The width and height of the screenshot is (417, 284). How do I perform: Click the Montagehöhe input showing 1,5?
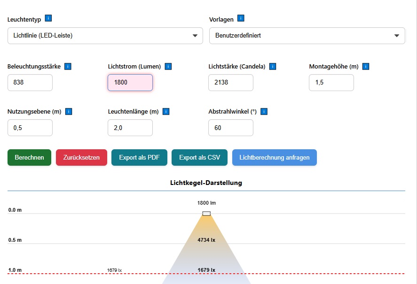331,83
